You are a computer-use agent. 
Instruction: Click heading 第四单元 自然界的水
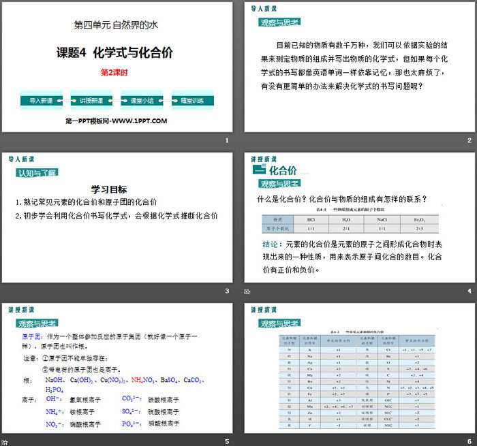tap(116, 25)
